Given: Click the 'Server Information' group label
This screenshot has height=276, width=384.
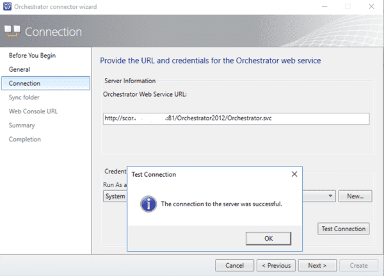Looking at the screenshot, I should click(x=130, y=81).
